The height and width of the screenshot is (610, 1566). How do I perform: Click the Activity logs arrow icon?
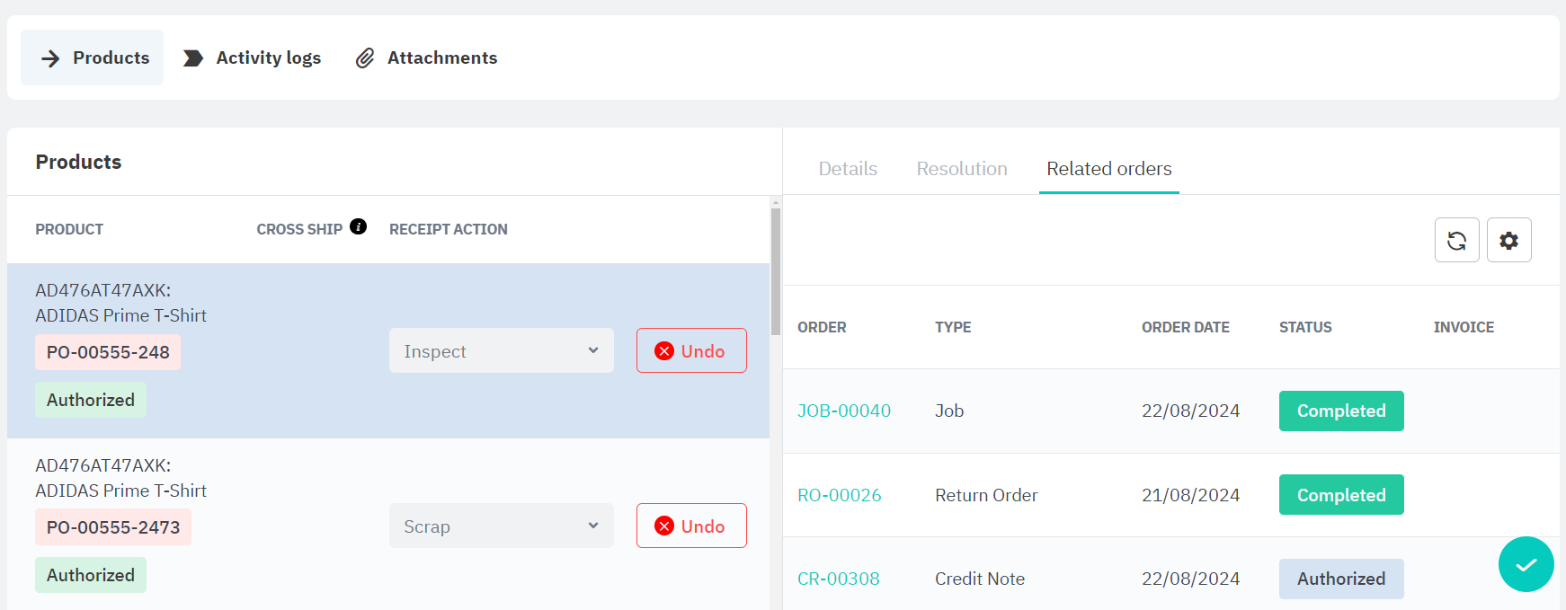pyautogui.click(x=193, y=58)
